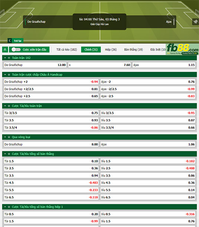Screen dimensions: 199x227
Task: Toggle the Cược xiên trận đấu switch
Action: click(16, 50)
